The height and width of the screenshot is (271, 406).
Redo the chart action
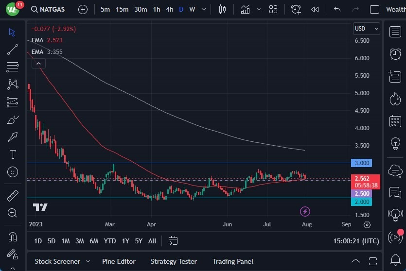point(355,10)
